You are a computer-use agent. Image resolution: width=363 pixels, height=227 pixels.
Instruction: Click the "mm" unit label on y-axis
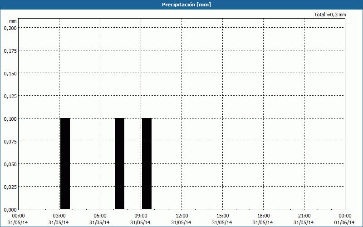pyautogui.click(x=13, y=21)
